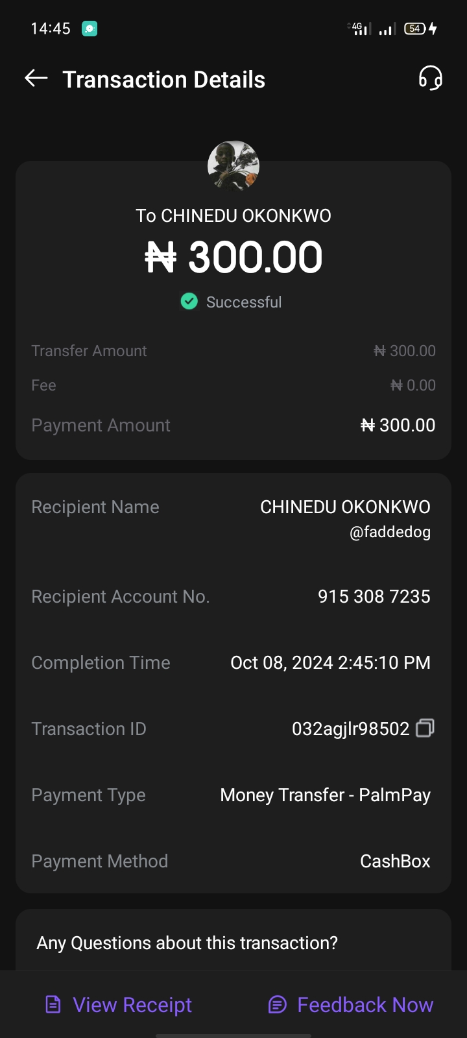Select the transaction ID 032agjlr98502
The width and height of the screenshot is (467, 1038).
pos(350,729)
